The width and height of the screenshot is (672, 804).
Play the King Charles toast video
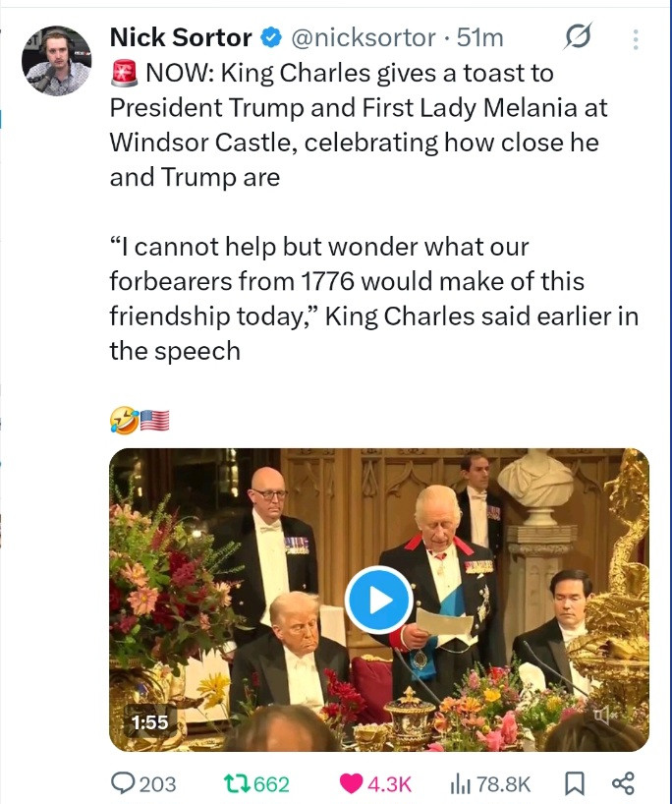(x=378, y=599)
